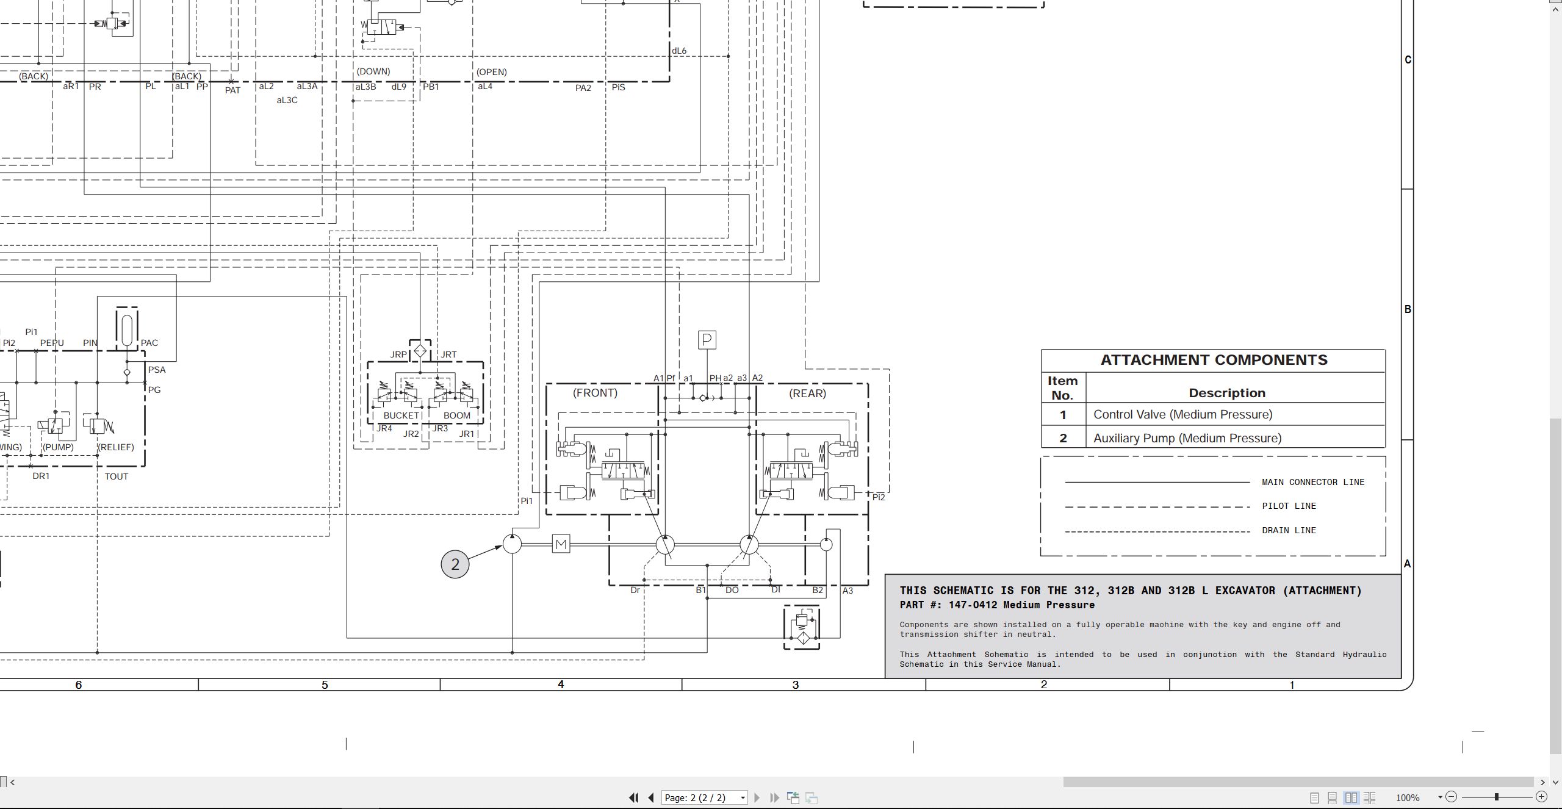Click the 'PSA' port label
1562x809 pixels.
[157, 370]
